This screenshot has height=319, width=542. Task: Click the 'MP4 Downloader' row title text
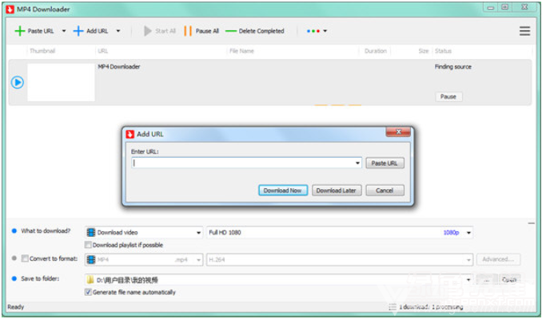119,67
